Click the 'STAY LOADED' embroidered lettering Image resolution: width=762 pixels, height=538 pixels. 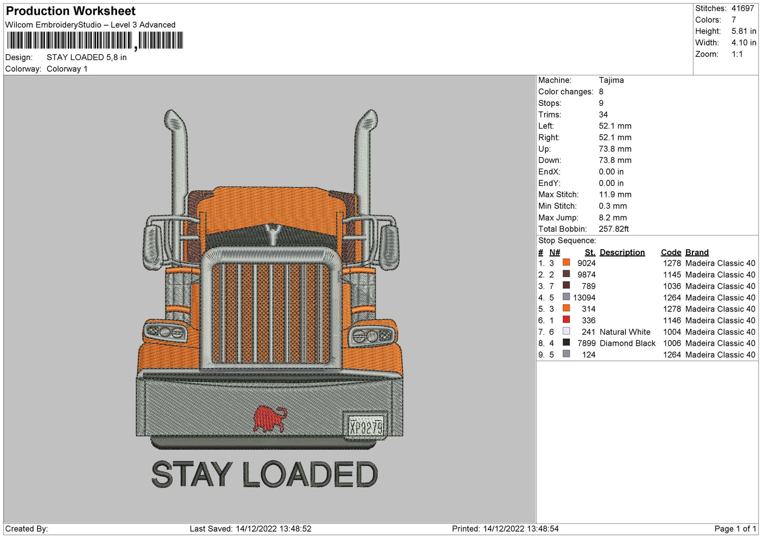pos(265,474)
